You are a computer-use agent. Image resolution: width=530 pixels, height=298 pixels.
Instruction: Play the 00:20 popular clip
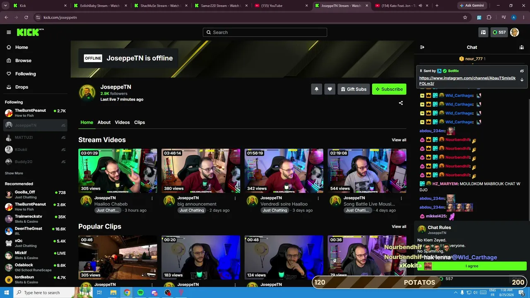tap(201, 257)
